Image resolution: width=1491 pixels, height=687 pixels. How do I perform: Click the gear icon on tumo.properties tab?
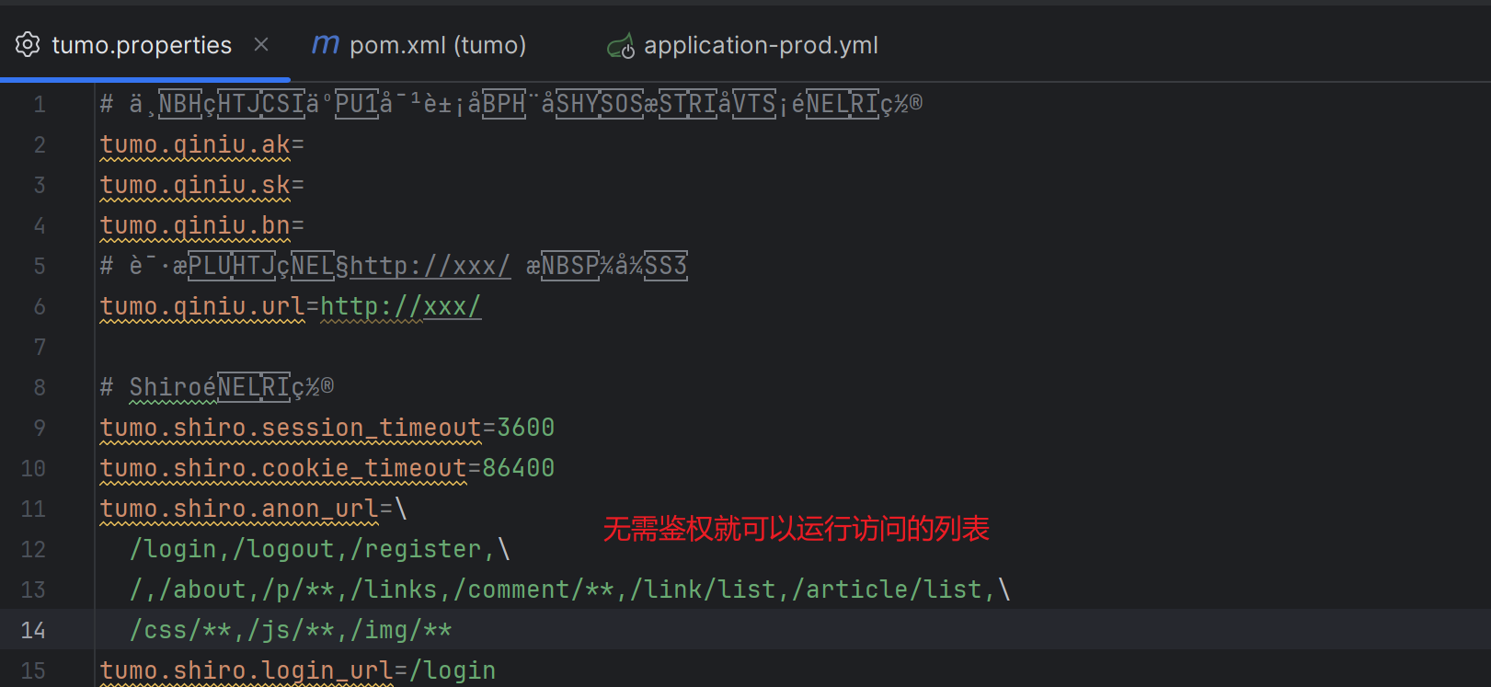click(x=28, y=44)
